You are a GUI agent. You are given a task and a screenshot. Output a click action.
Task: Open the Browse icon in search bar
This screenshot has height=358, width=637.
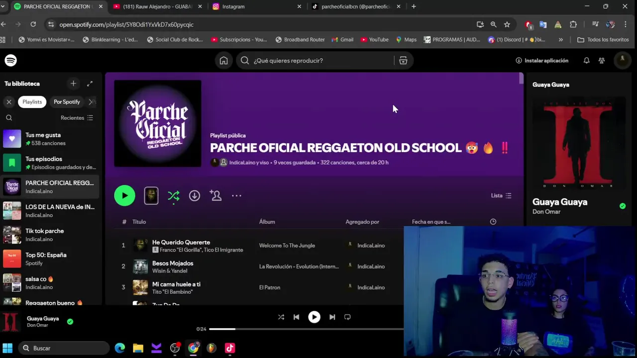click(x=403, y=61)
